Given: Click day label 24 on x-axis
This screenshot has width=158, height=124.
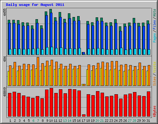Looking at the screenshot, I should coord(116,121).
